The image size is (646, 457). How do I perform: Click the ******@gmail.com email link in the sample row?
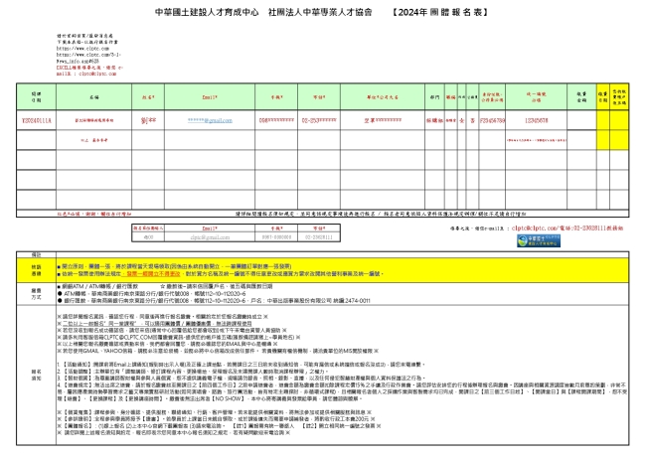[x=210, y=120]
